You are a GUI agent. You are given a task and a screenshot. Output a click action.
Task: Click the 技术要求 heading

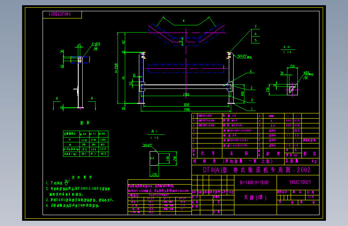pyautogui.click(x=82, y=177)
